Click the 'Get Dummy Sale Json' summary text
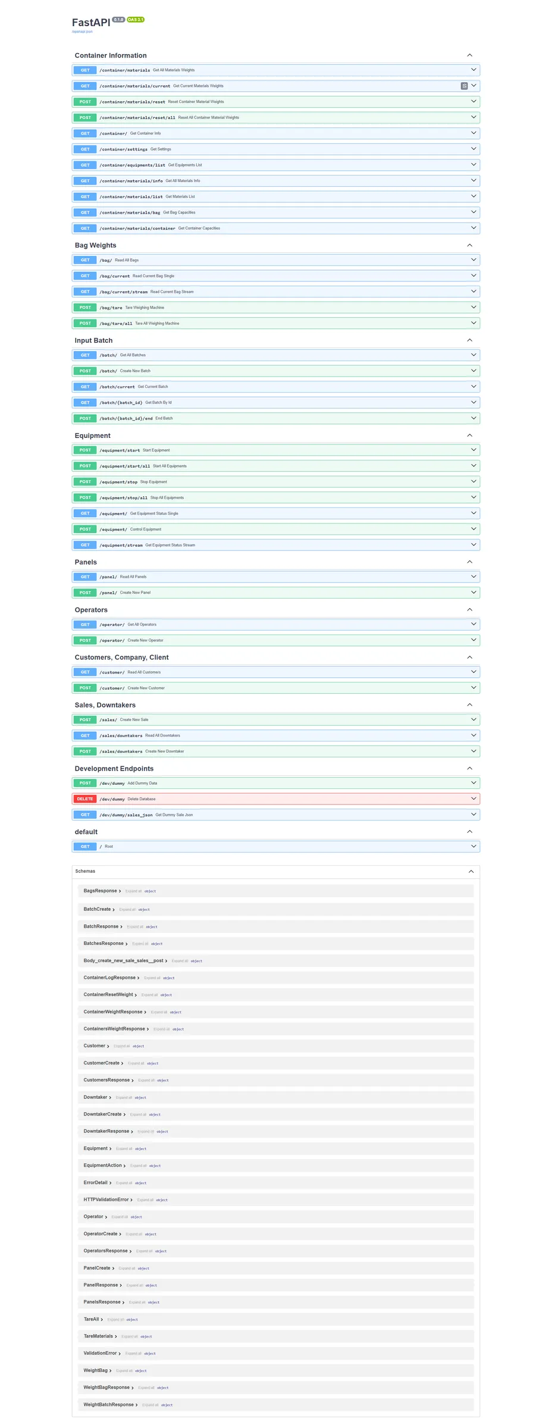552x1428 pixels. [x=174, y=815]
